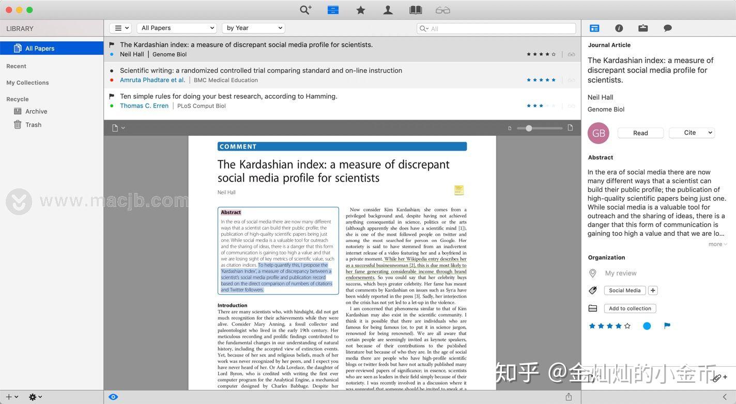Open the list view options dropdown
This screenshot has width=736, height=404.
coord(121,28)
